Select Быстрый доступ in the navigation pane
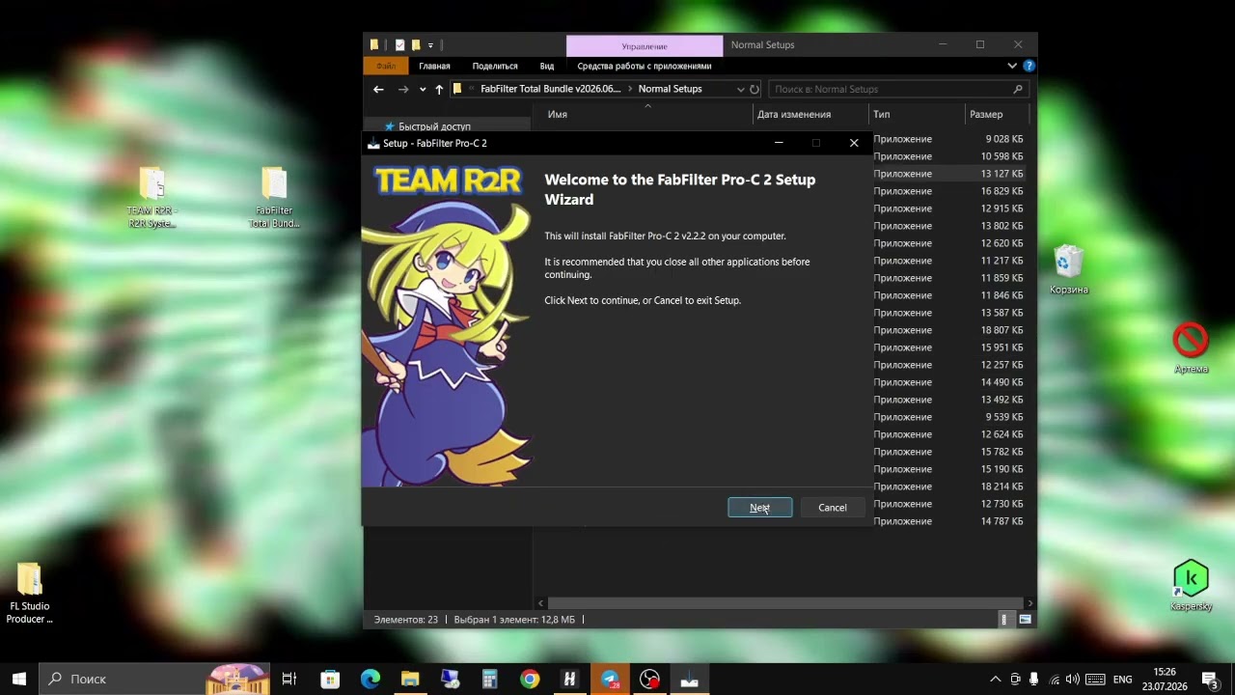 434,126
